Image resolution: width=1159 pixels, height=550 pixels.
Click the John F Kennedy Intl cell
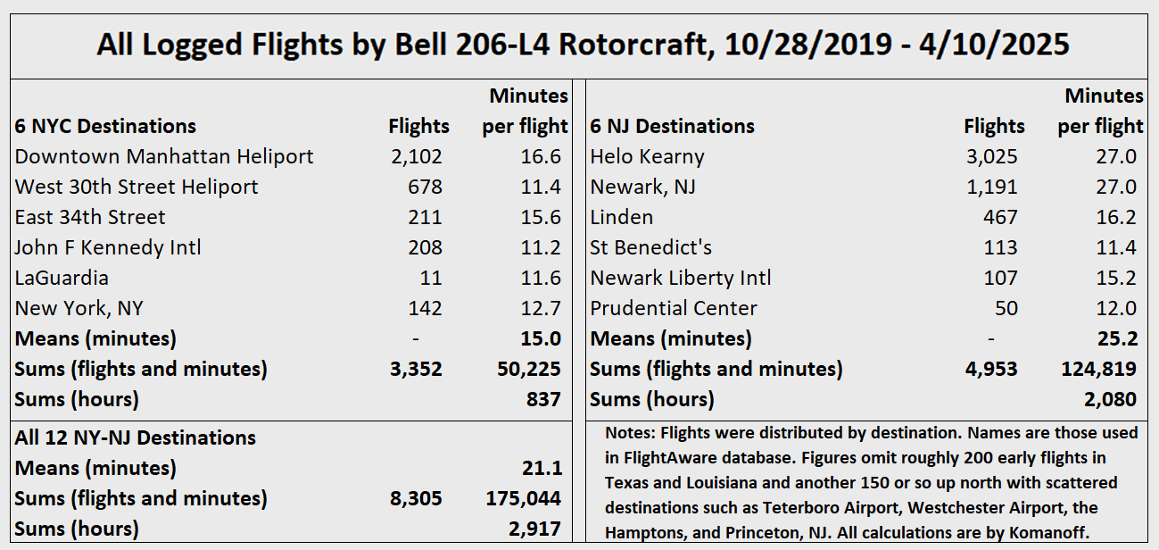click(x=108, y=248)
